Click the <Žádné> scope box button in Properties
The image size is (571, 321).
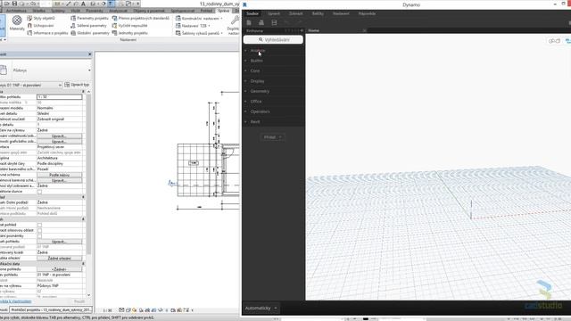tap(60, 269)
